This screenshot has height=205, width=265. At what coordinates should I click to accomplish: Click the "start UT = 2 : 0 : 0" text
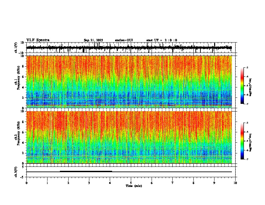click(162, 40)
